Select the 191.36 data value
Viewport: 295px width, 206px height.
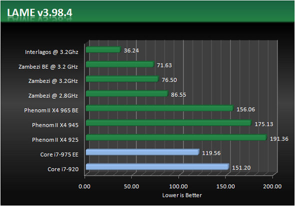279,139
